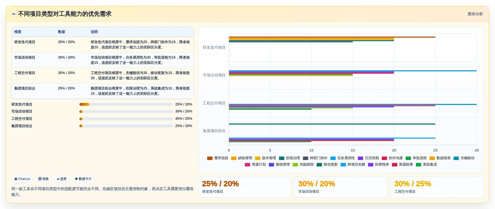Image resolution: width=495 pixels, height=209 pixels.
Task: Click the description mentioning 权限治理为25
Action: tap(140, 91)
